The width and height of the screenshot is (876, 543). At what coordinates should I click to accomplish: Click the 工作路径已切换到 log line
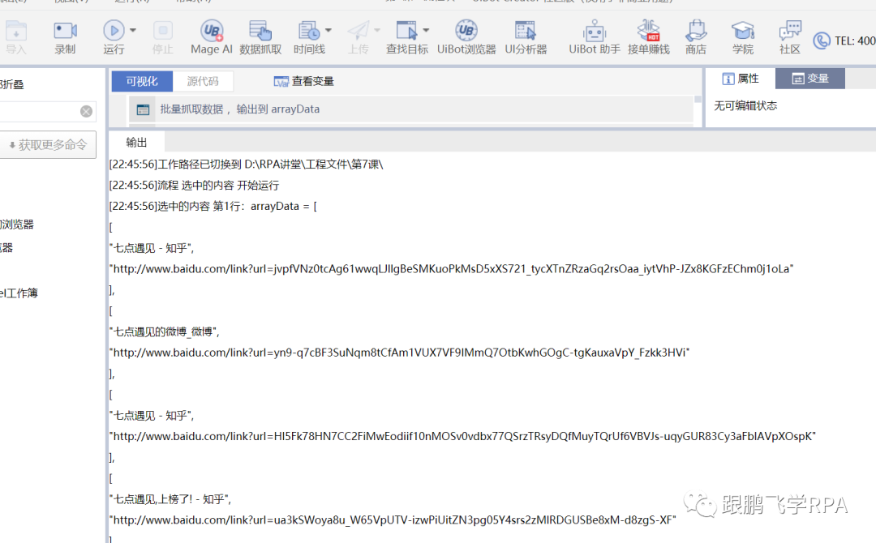(x=246, y=164)
